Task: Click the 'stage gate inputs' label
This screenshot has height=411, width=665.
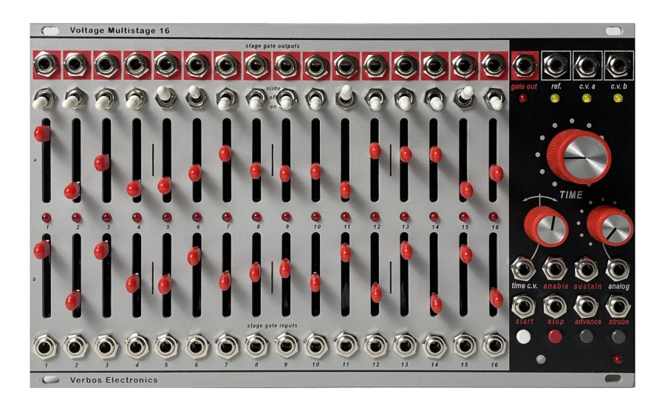Action: pyautogui.click(x=272, y=326)
